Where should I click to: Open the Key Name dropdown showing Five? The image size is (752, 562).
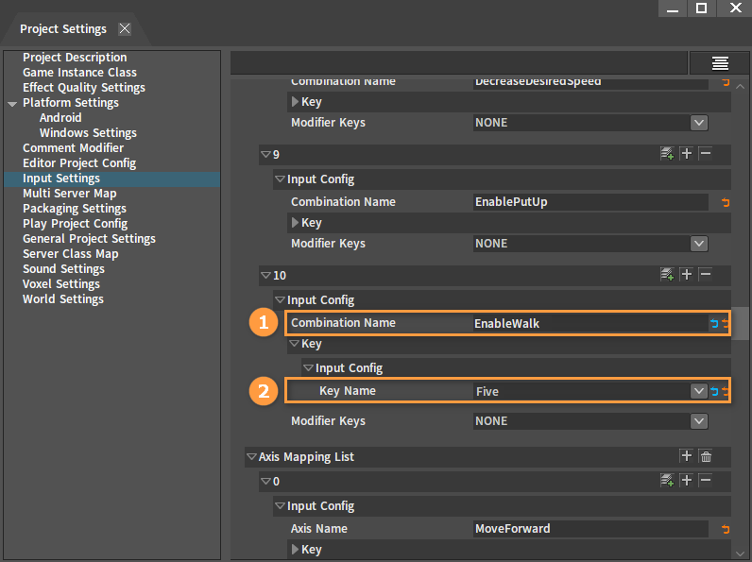click(699, 391)
